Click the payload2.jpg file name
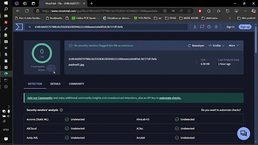This screenshot has width=258, height=145. tap(76, 65)
